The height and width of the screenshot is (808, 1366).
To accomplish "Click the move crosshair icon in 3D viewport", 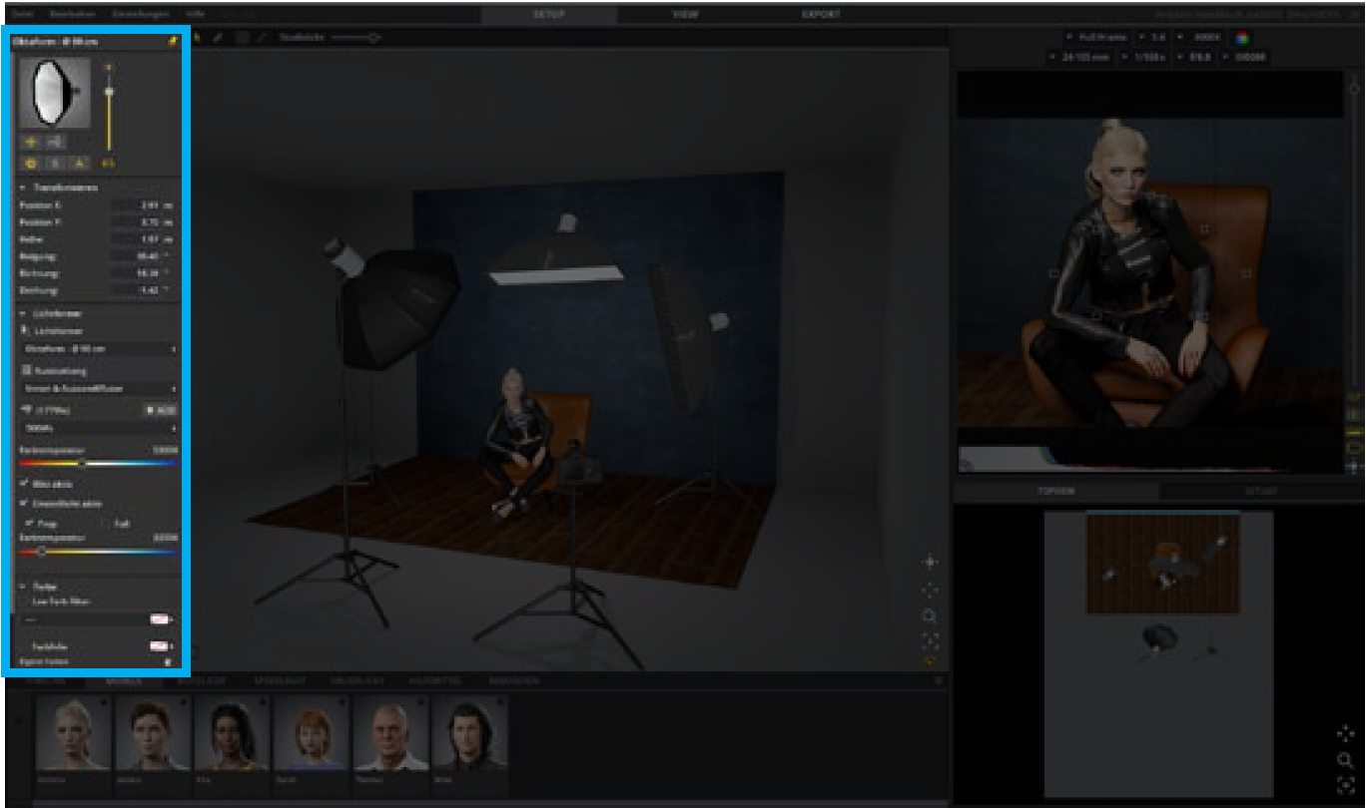I will point(930,563).
